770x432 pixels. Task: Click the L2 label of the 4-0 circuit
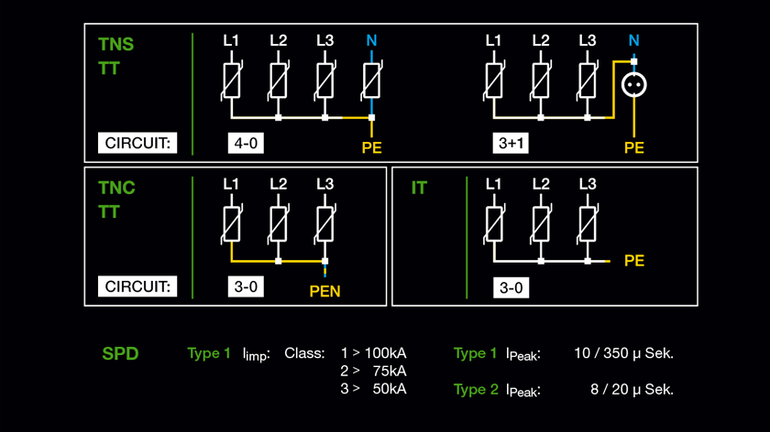tap(278, 40)
